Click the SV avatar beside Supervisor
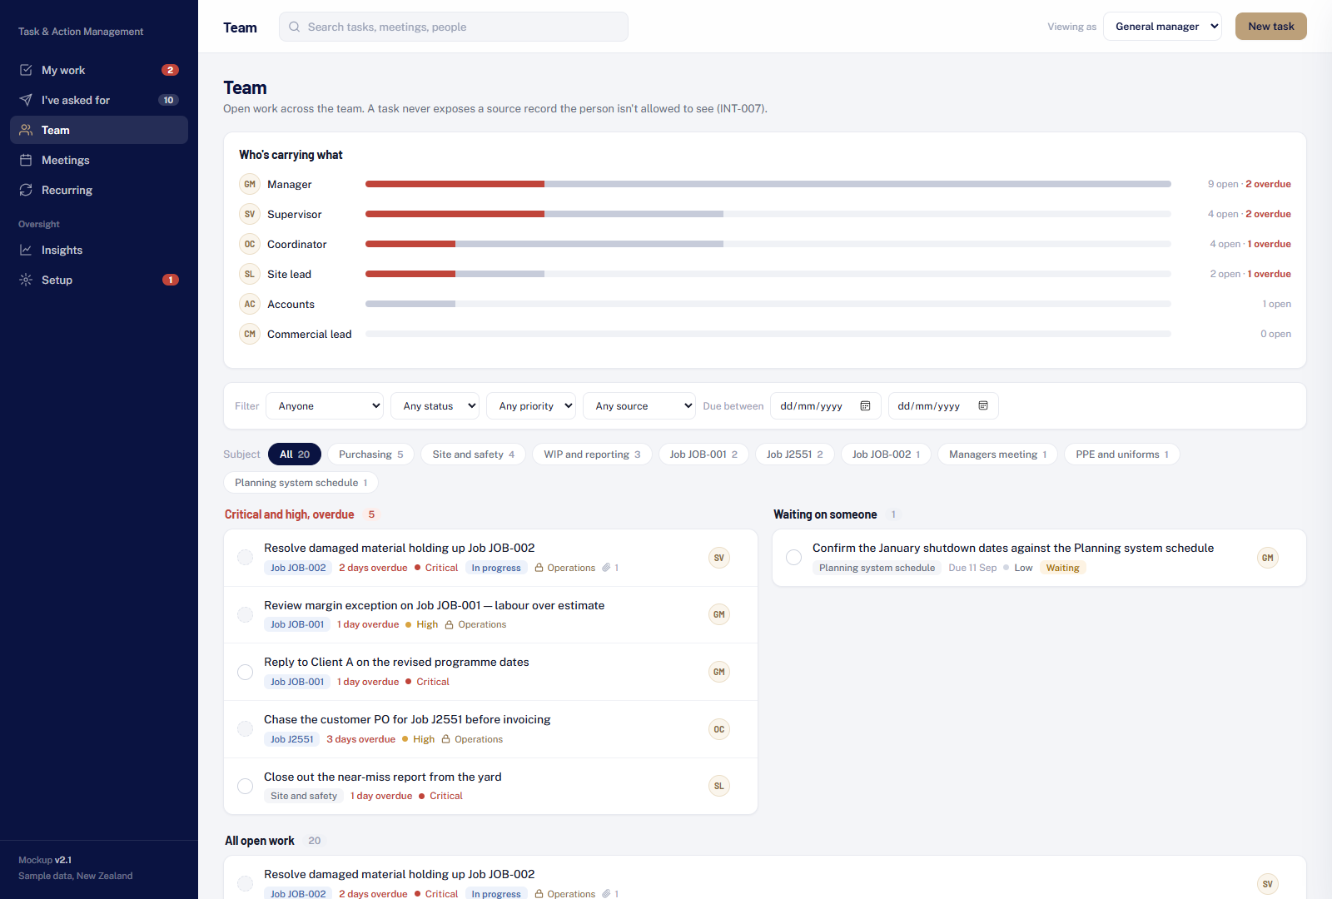The image size is (1332, 899). click(250, 214)
